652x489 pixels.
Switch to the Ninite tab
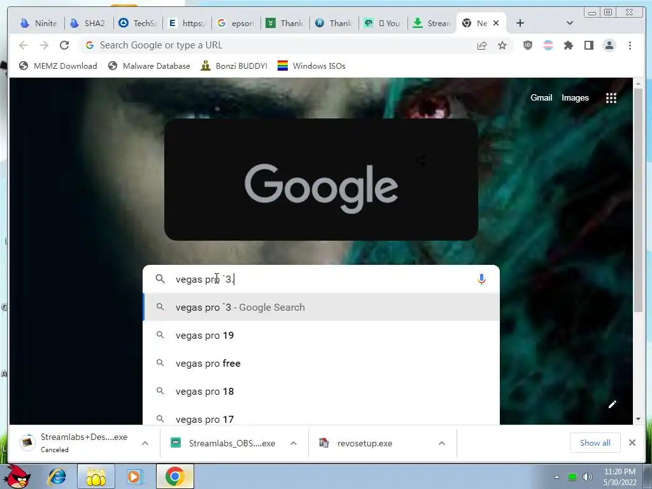[x=39, y=24]
